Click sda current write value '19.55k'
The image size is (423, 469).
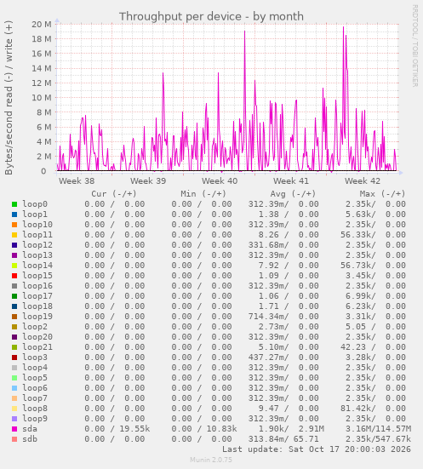pyautogui.click(x=134, y=429)
